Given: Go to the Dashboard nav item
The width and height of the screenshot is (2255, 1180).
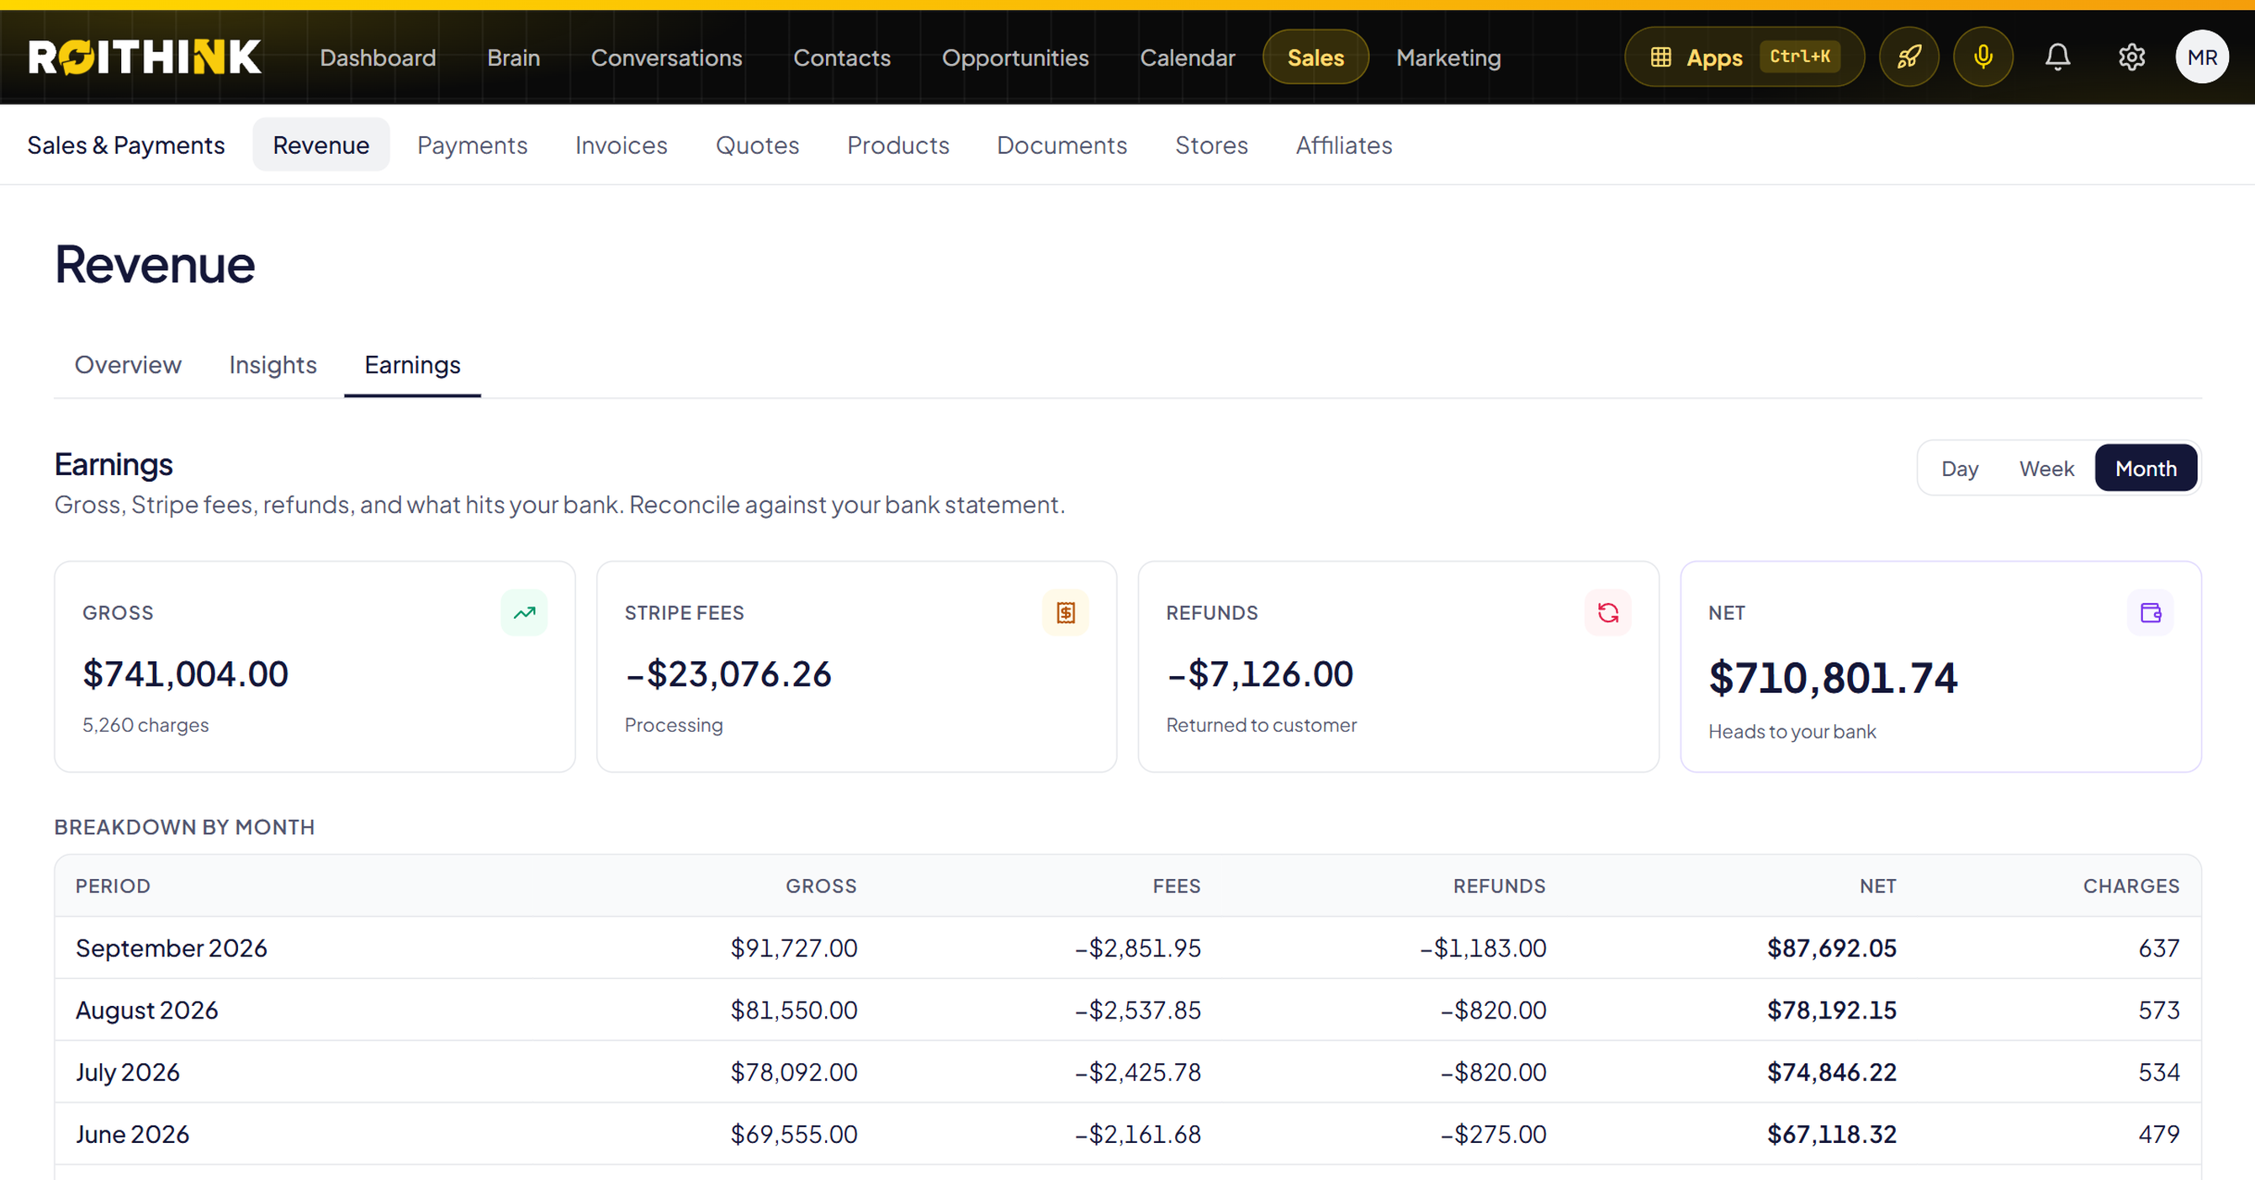Looking at the screenshot, I should 378,58.
